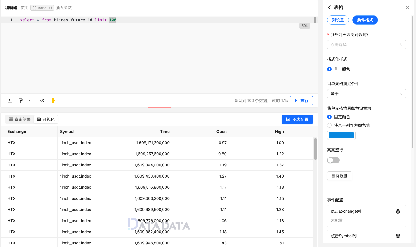Screen dimensions: 416x247
Task: Click the 删除规则 delete rule button
Action: tap(340, 176)
